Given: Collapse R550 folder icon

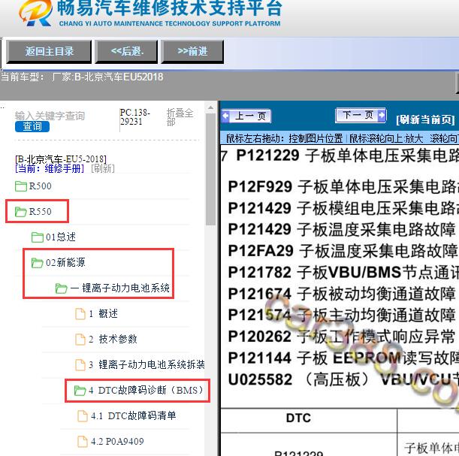Looking at the screenshot, I should tap(20, 212).
